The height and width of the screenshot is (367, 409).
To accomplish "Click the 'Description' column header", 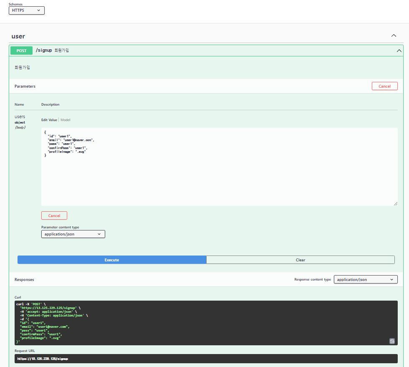I will click(50, 104).
